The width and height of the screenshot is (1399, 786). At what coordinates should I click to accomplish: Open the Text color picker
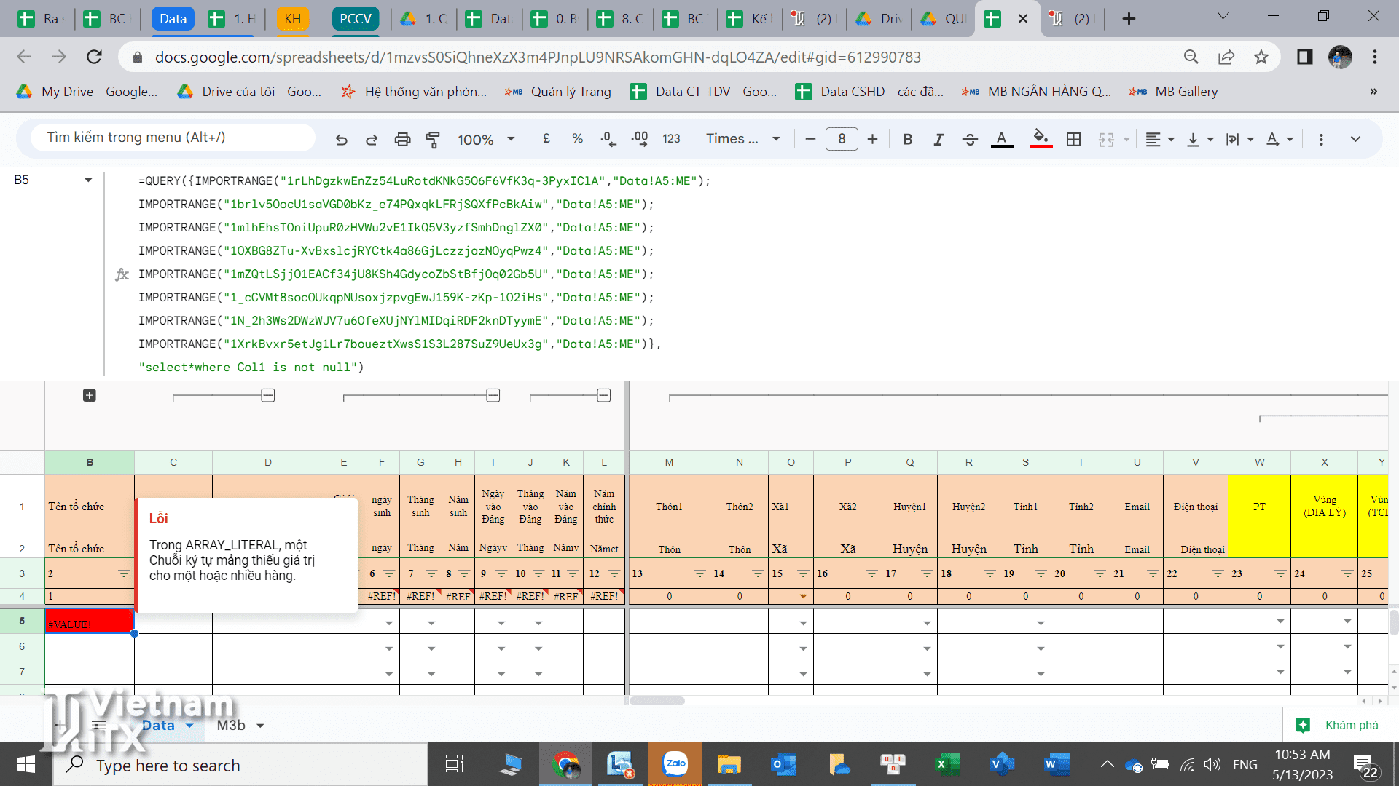pyautogui.click(x=1002, y=139)
